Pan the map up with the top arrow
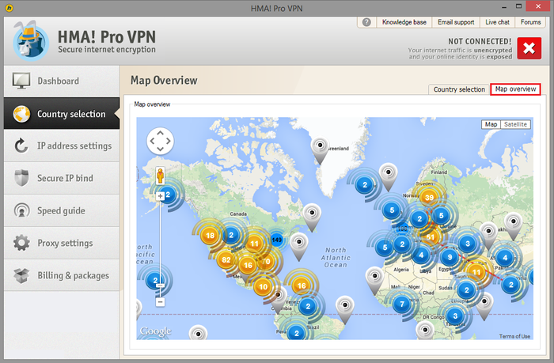 coord(161,133)
